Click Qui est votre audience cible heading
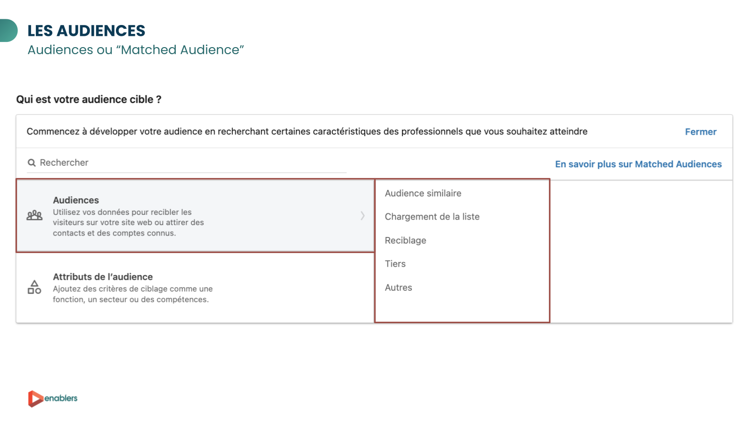This screenshot has width=754, height=424. pyautogui.click(x=89, y=99)
